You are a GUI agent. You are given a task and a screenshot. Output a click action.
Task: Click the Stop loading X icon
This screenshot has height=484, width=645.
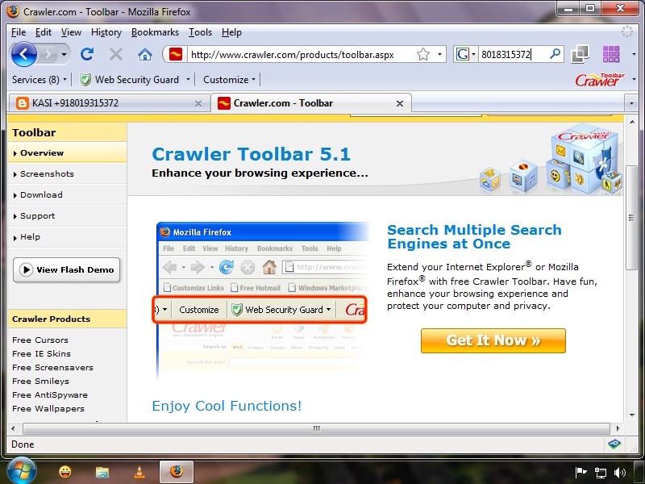[x=116, y=54]
